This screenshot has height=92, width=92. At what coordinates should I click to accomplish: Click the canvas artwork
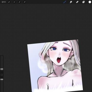point(55,66)
